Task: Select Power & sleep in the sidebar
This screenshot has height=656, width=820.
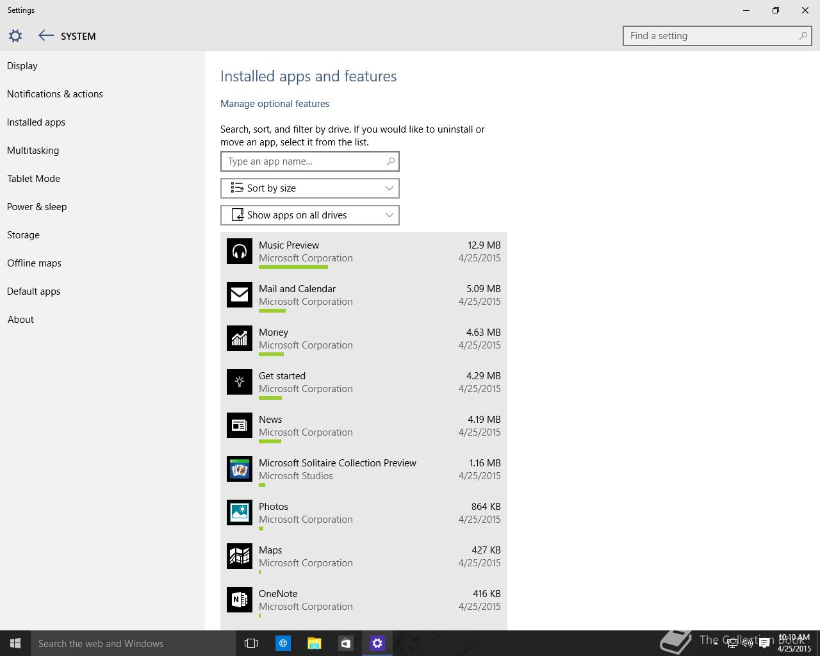Action: click(x=37, y=207)
